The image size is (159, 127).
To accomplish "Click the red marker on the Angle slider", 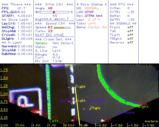I will tap(54, 12).
